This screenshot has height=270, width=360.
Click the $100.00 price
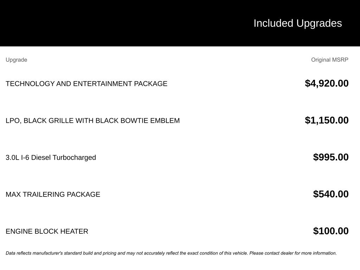click(x=330, y=231)
